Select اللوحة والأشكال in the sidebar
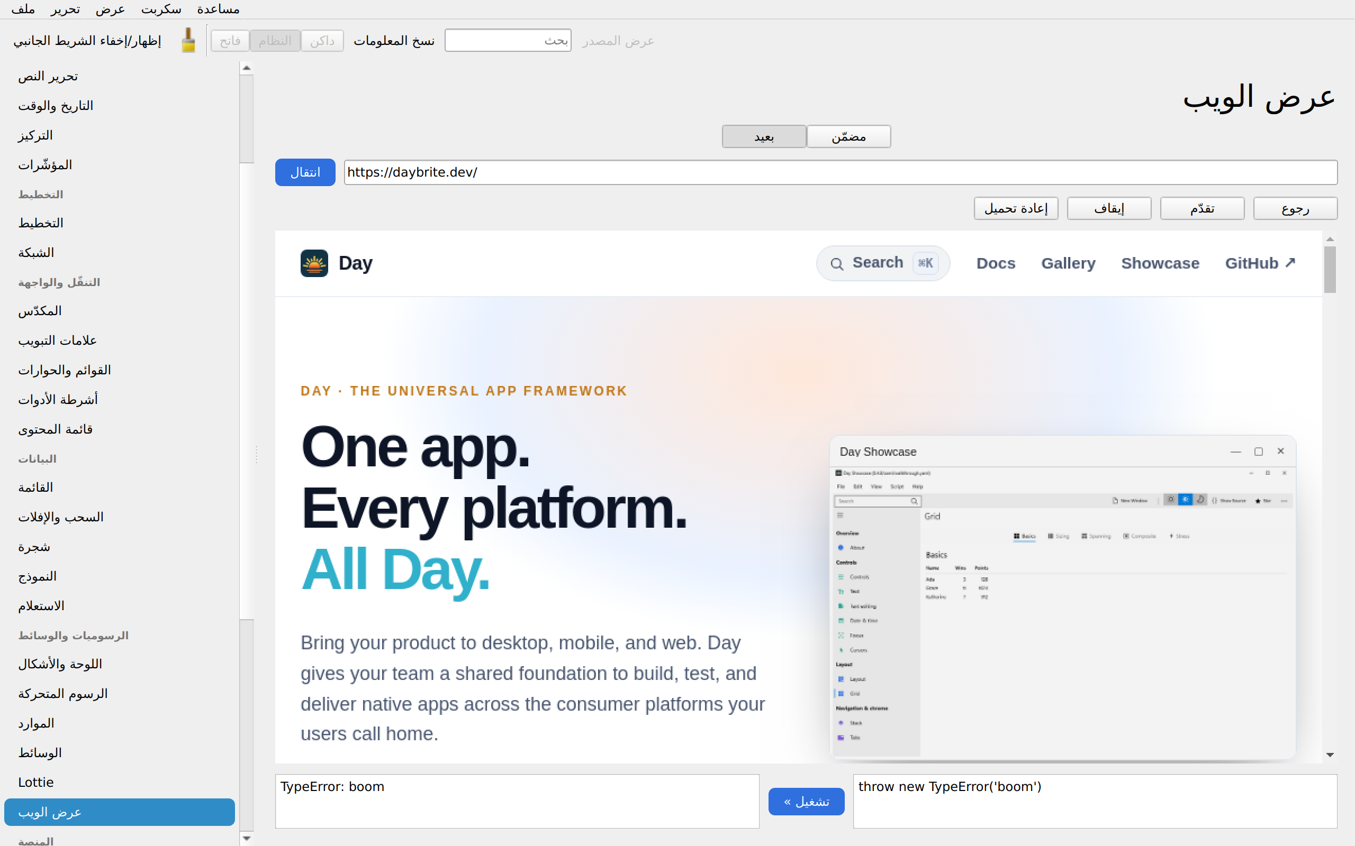Viewport: 1355px width, 846px height. coord(119,664)
